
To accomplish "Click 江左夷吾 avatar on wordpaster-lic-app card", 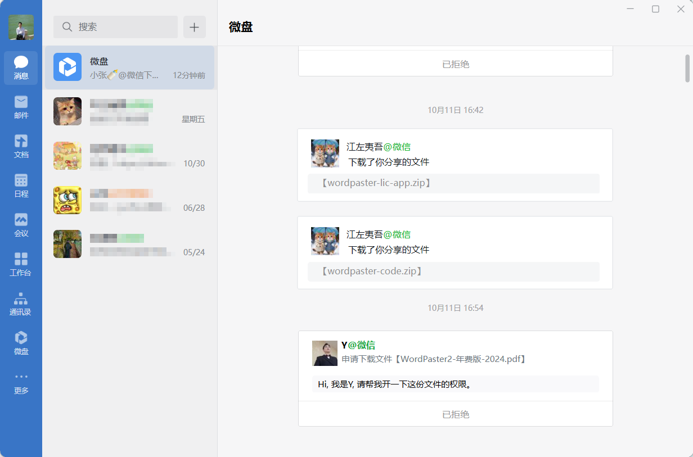I will coord(325,153).
